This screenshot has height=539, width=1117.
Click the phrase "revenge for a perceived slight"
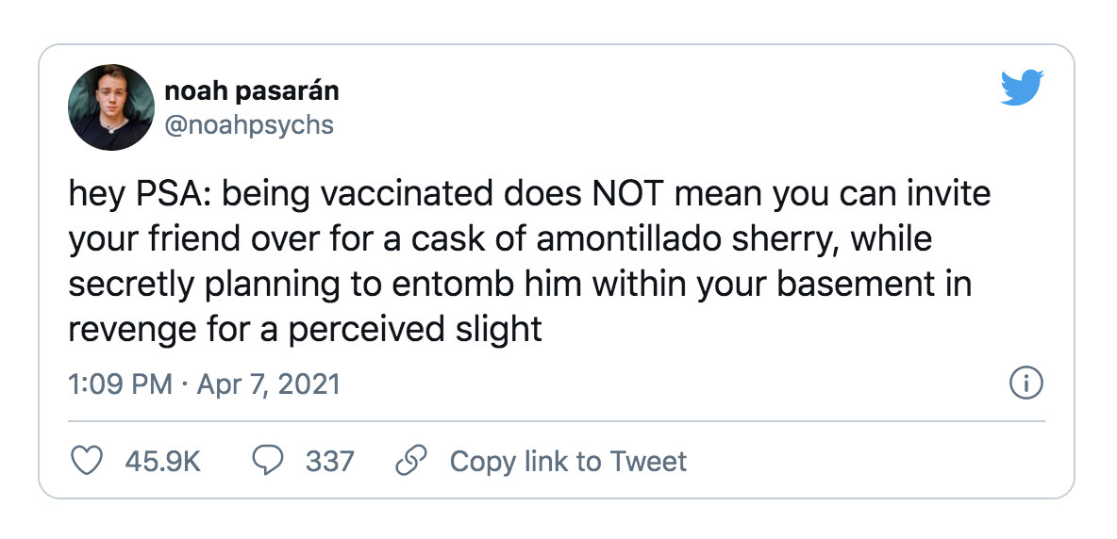click(305, 330)
